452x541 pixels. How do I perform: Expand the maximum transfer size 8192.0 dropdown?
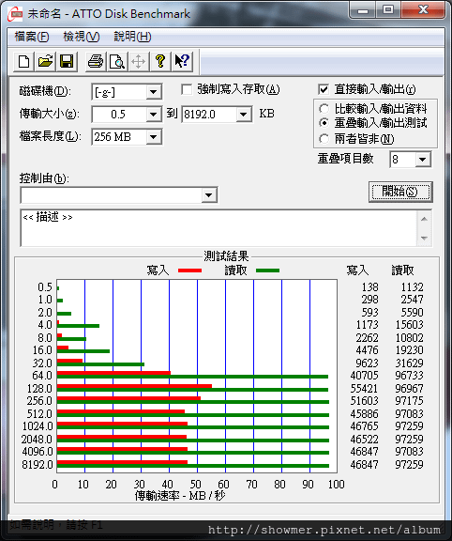(x=244, y=115)
